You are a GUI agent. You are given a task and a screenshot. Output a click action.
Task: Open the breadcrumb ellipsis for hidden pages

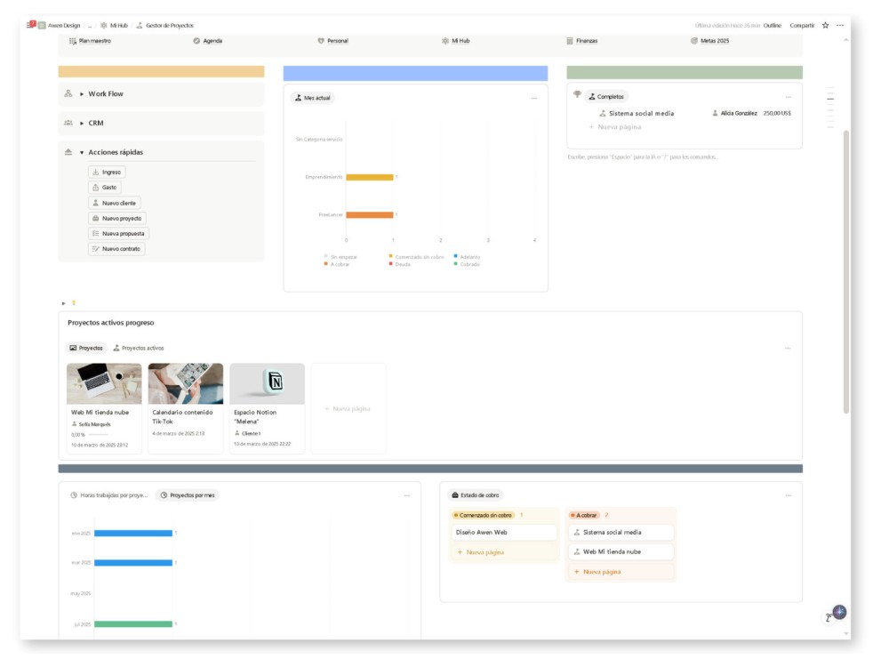(90, 26)
